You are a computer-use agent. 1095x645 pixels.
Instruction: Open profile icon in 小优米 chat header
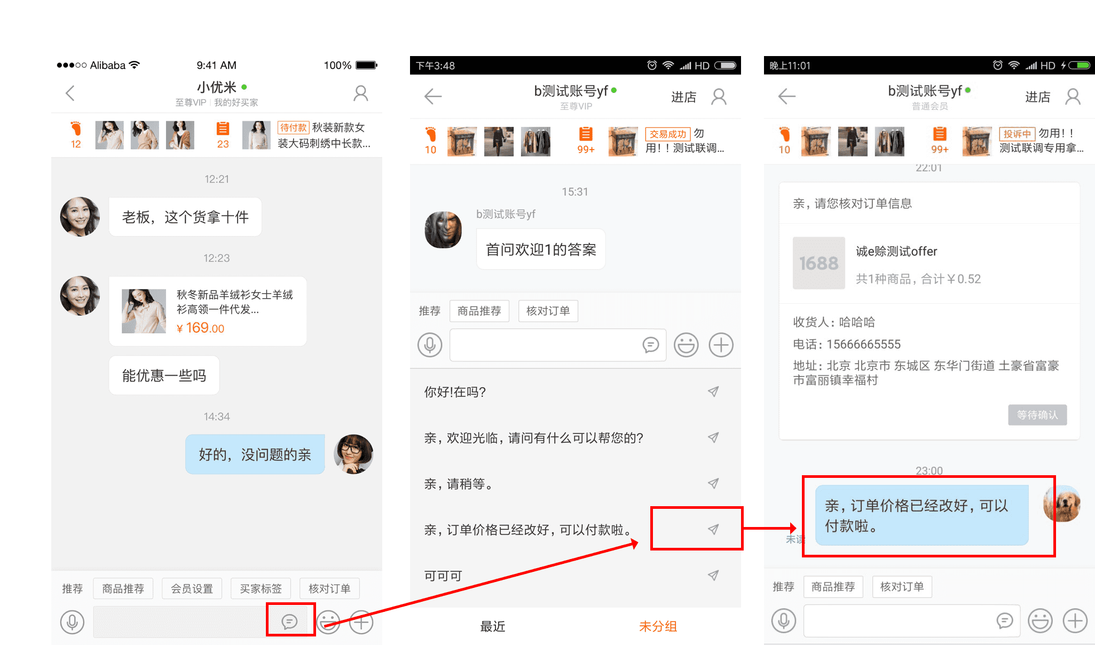pos(361,93)
